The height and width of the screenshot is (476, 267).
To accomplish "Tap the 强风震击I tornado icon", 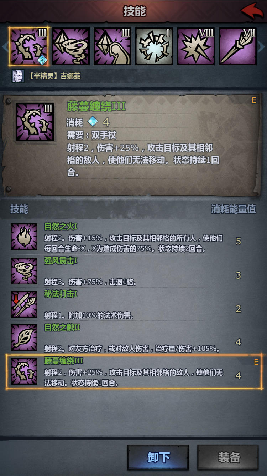I will pos(24,271).
